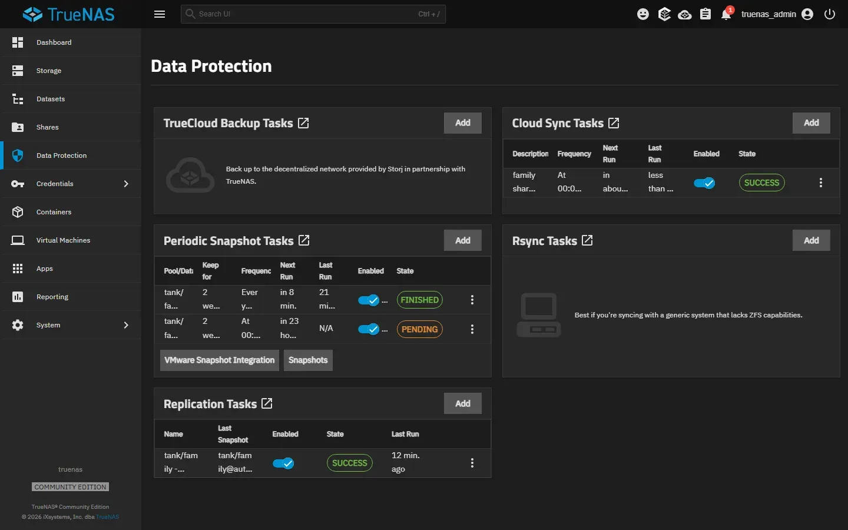This screenshot has width=848, height=530.
Task: Open the Cloud Sync family share row menu
Action: (x=821, y=183)
